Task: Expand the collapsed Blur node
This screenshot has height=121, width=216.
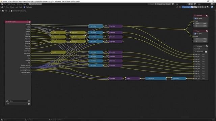Action: 127,78
